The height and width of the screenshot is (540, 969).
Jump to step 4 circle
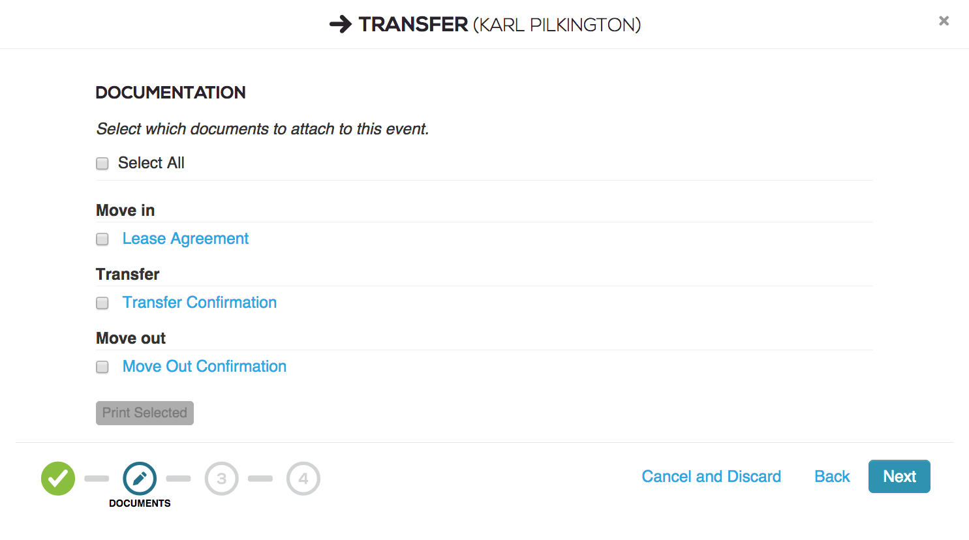point(303,479)
